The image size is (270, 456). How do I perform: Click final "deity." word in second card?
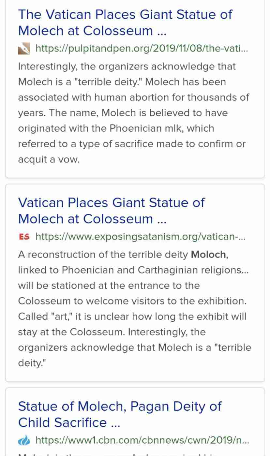click(x=32, y=363)
